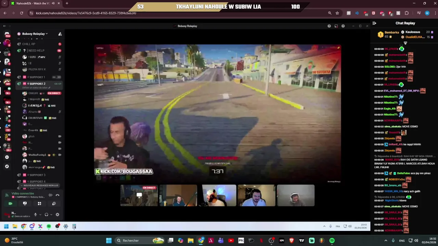Open the SUPPORT 1 voice channel
The height and width of the screenshot is (246, 438).
(x=36, y=77)
